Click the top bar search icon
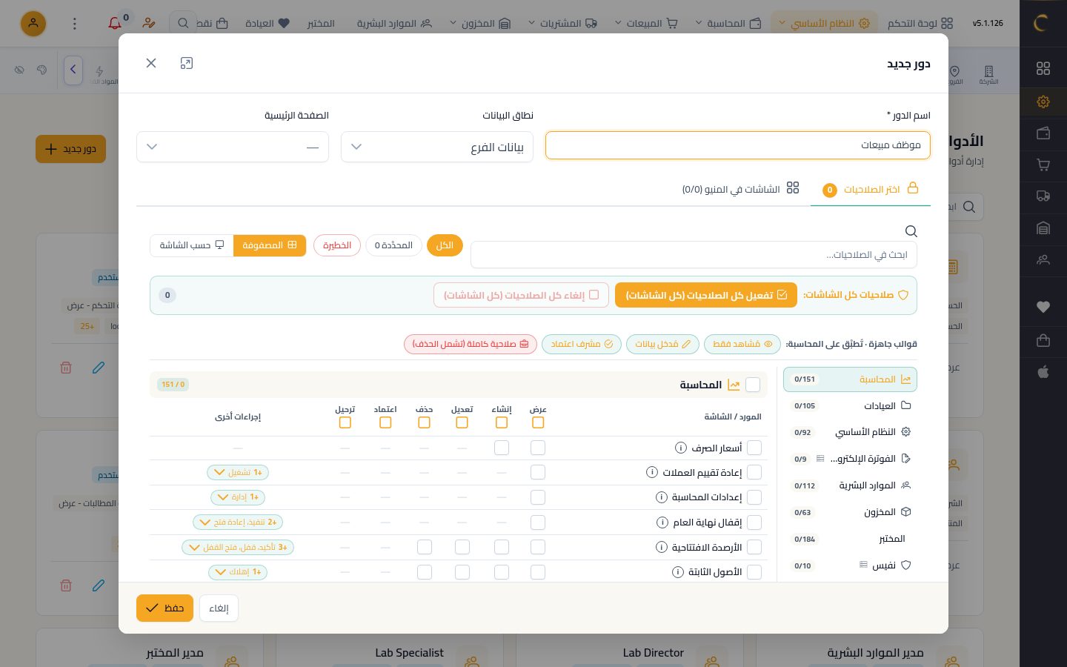Screen dimensions: 1067x667 pos(183,24)
